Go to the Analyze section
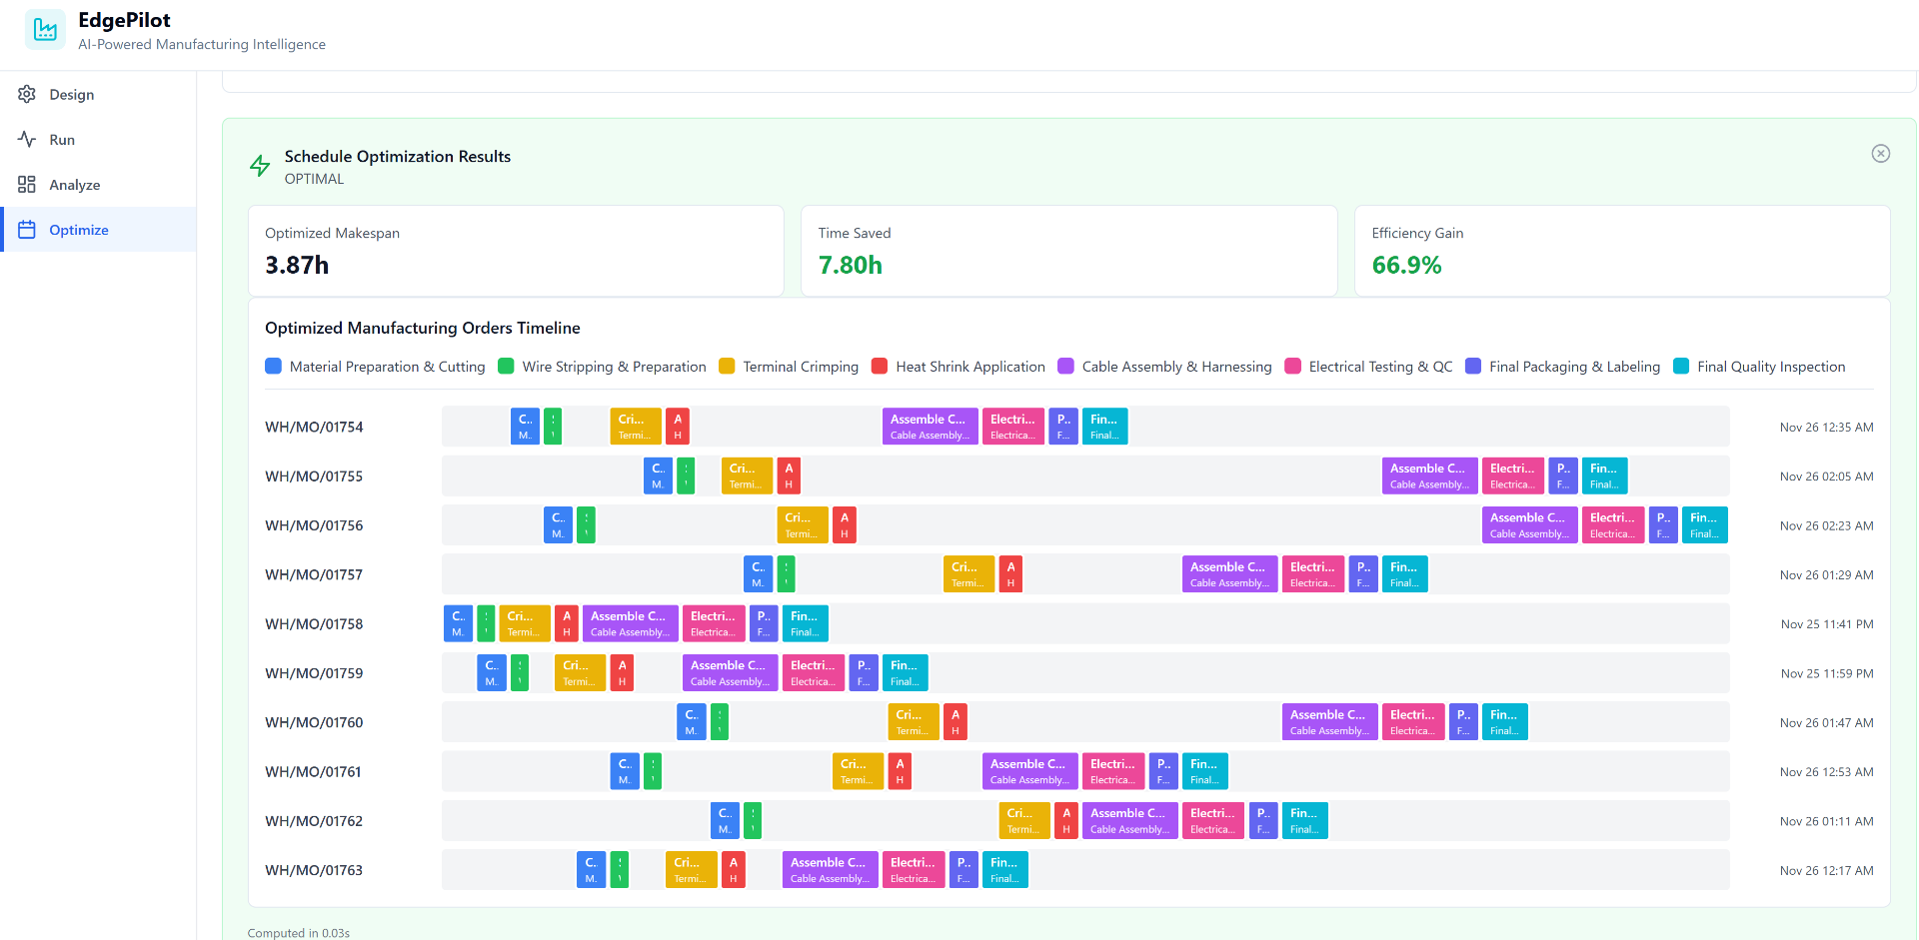Screen dimensions: 1919x940 [98, 185]
